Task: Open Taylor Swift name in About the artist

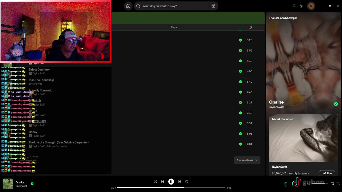Action: pos(279,167)
